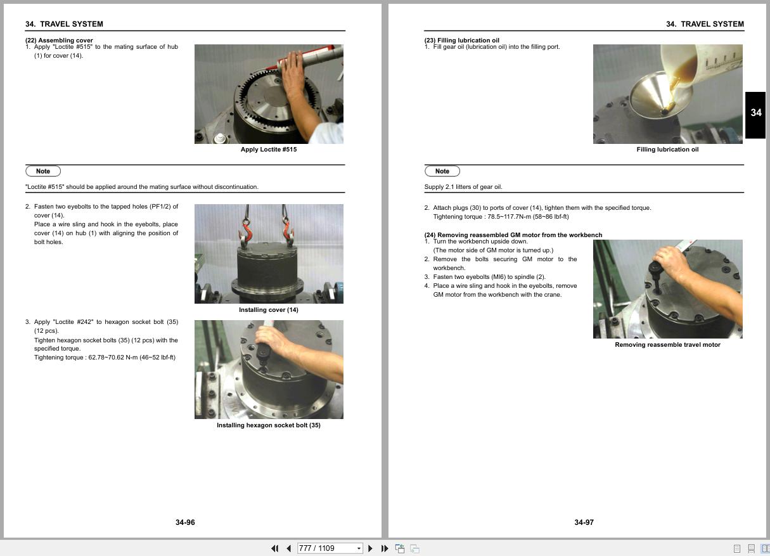Click the tightening torque 78.5~117.7N-m line
Image resolution: width=770 pixels, height=556 pixels.
pos(501,217)
